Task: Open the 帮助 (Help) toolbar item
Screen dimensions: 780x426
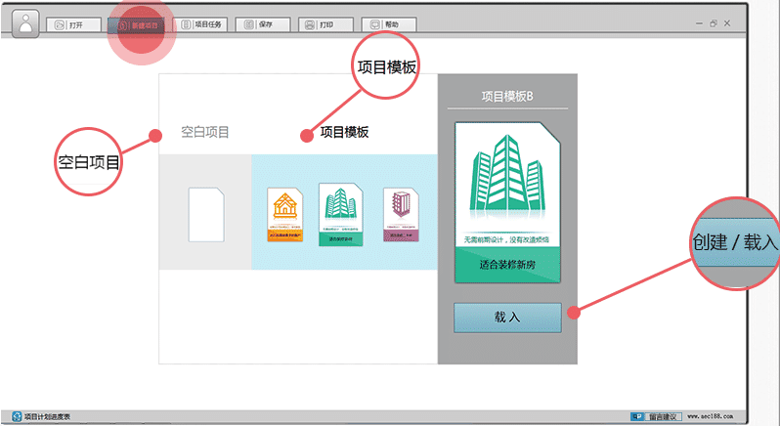Action: point(388,23)
